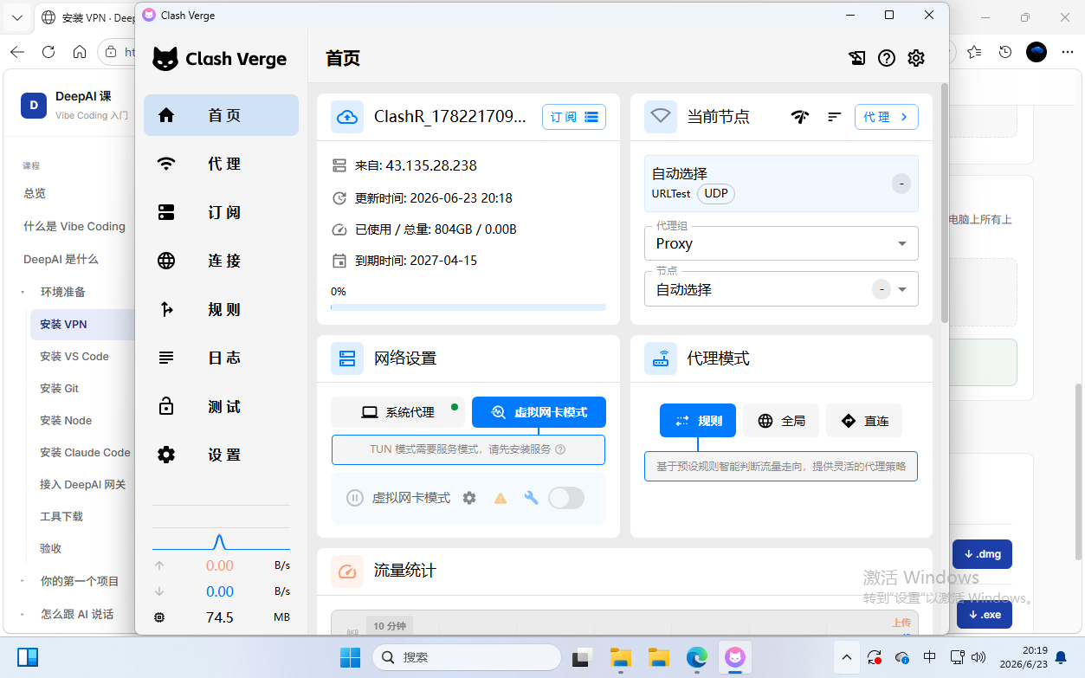Click the Windows Start button
Screen dimensions: 1085x678
tap(350, 657)
